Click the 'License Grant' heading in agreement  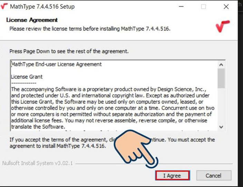(27, 77)
